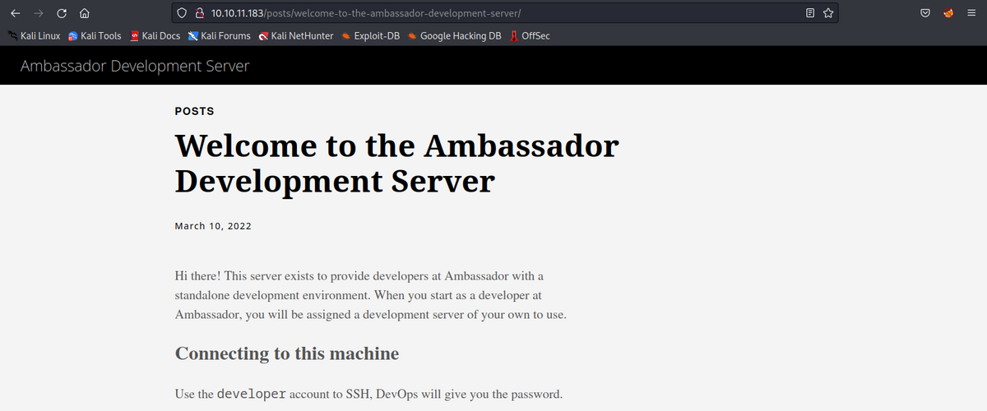Click the Ambassador Development Server site title
987x411 pixels.
pos(135,66)
